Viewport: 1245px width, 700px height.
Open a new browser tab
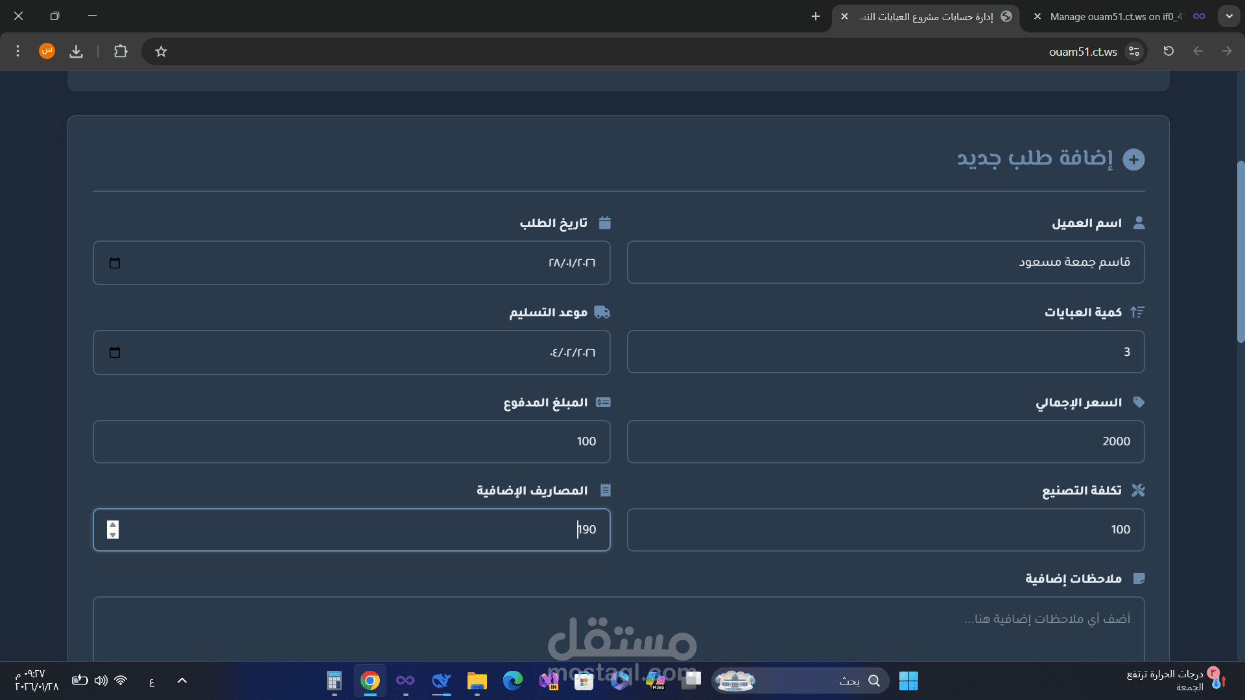tap(816, 17)
